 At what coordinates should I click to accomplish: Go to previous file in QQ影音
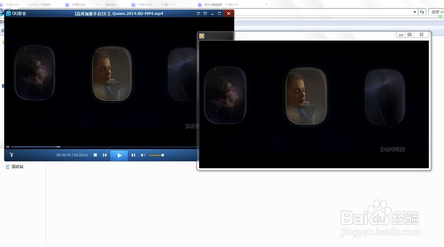(105, 155)
